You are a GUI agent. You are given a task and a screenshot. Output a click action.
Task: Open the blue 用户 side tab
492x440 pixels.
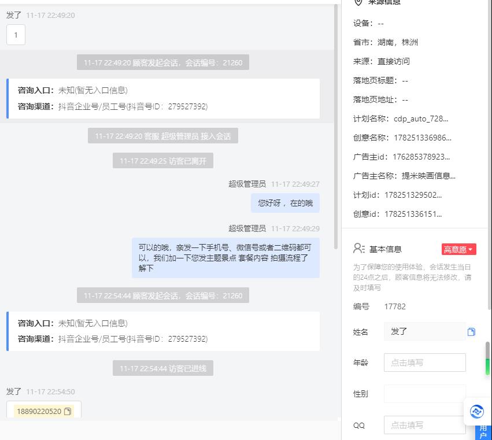pos(483,432)
